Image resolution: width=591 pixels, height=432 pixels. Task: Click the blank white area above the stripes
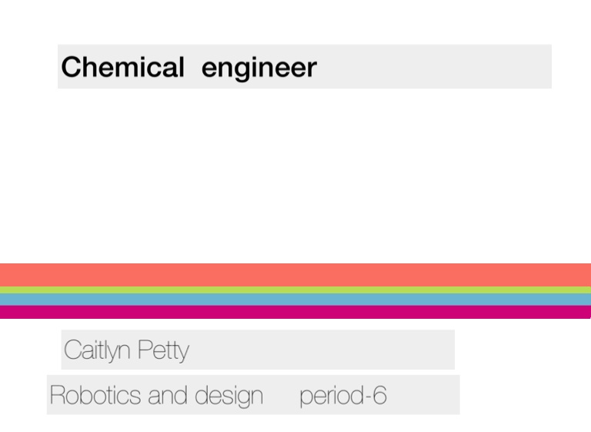[x=295, y=177]
